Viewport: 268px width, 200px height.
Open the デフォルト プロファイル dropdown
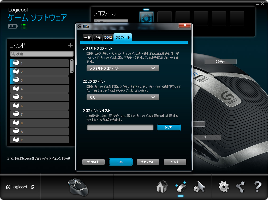(123, 68)
